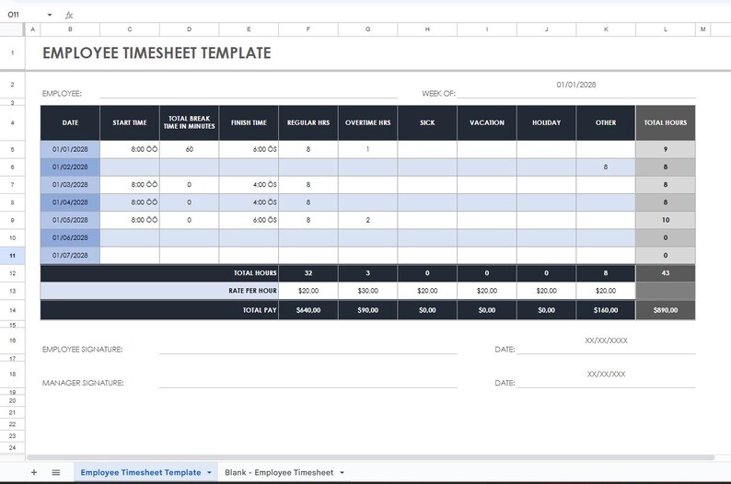Click the EMPLOYEE: label

tap(62, 94)
